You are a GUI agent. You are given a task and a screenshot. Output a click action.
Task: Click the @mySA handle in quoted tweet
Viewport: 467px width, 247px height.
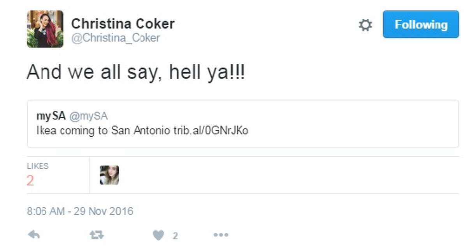point(88,116)
